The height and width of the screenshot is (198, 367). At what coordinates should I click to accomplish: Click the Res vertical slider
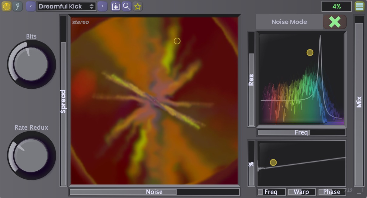[251, 80]
